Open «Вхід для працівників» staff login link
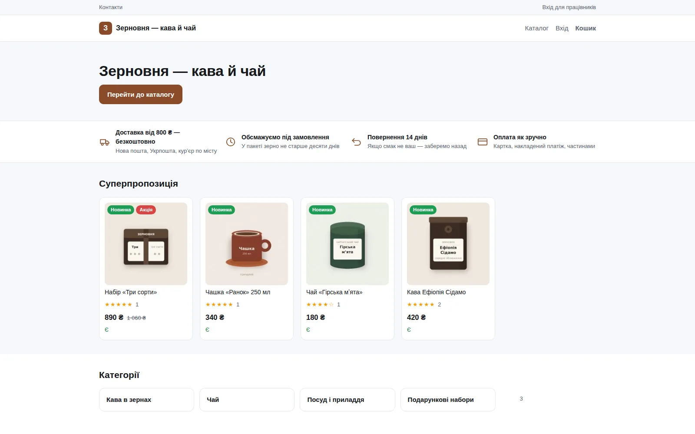The height and width of the screenshot is (434, 695). pyautogui.click(x=569, y=7)
